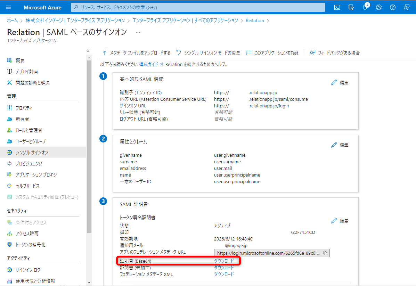
Task: Copy the federation metadata URL
Action: pos(326,253)
